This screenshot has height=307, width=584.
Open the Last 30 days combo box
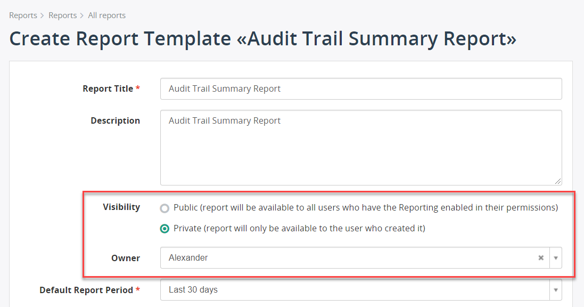click(x=361, y=290)
